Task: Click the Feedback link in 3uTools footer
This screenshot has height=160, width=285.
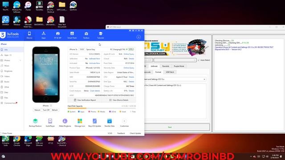Action: 121,133
